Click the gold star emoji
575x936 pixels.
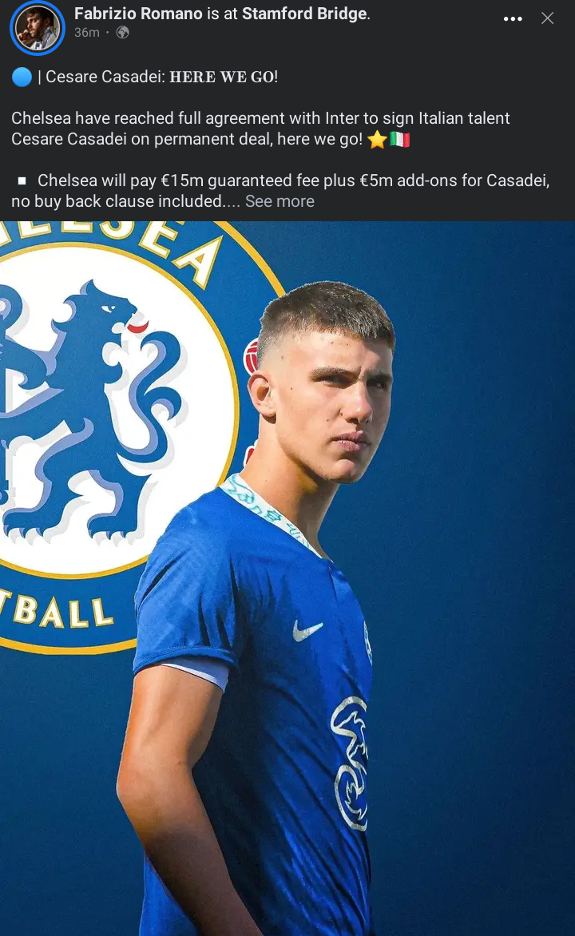tap(378, 140)
